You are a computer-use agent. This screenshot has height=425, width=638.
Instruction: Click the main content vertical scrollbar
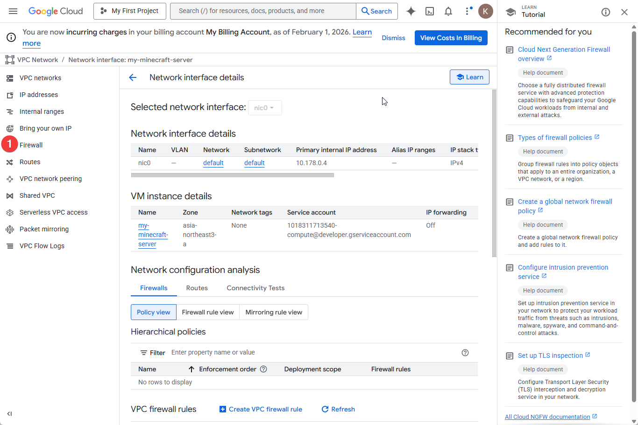point(494,173)
